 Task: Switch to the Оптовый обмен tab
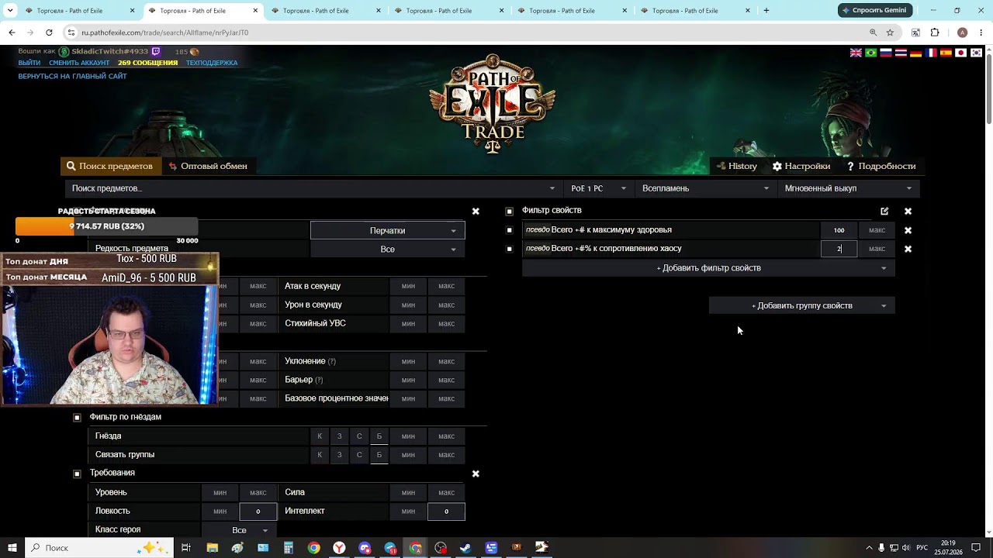coord(208,166)
